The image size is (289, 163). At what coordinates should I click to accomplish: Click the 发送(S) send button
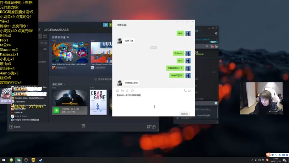click(x=184, y=114)
